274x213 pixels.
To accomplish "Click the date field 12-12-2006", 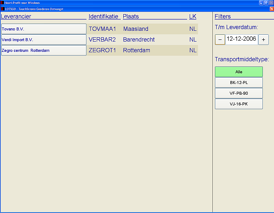I will tap(241, 40).
